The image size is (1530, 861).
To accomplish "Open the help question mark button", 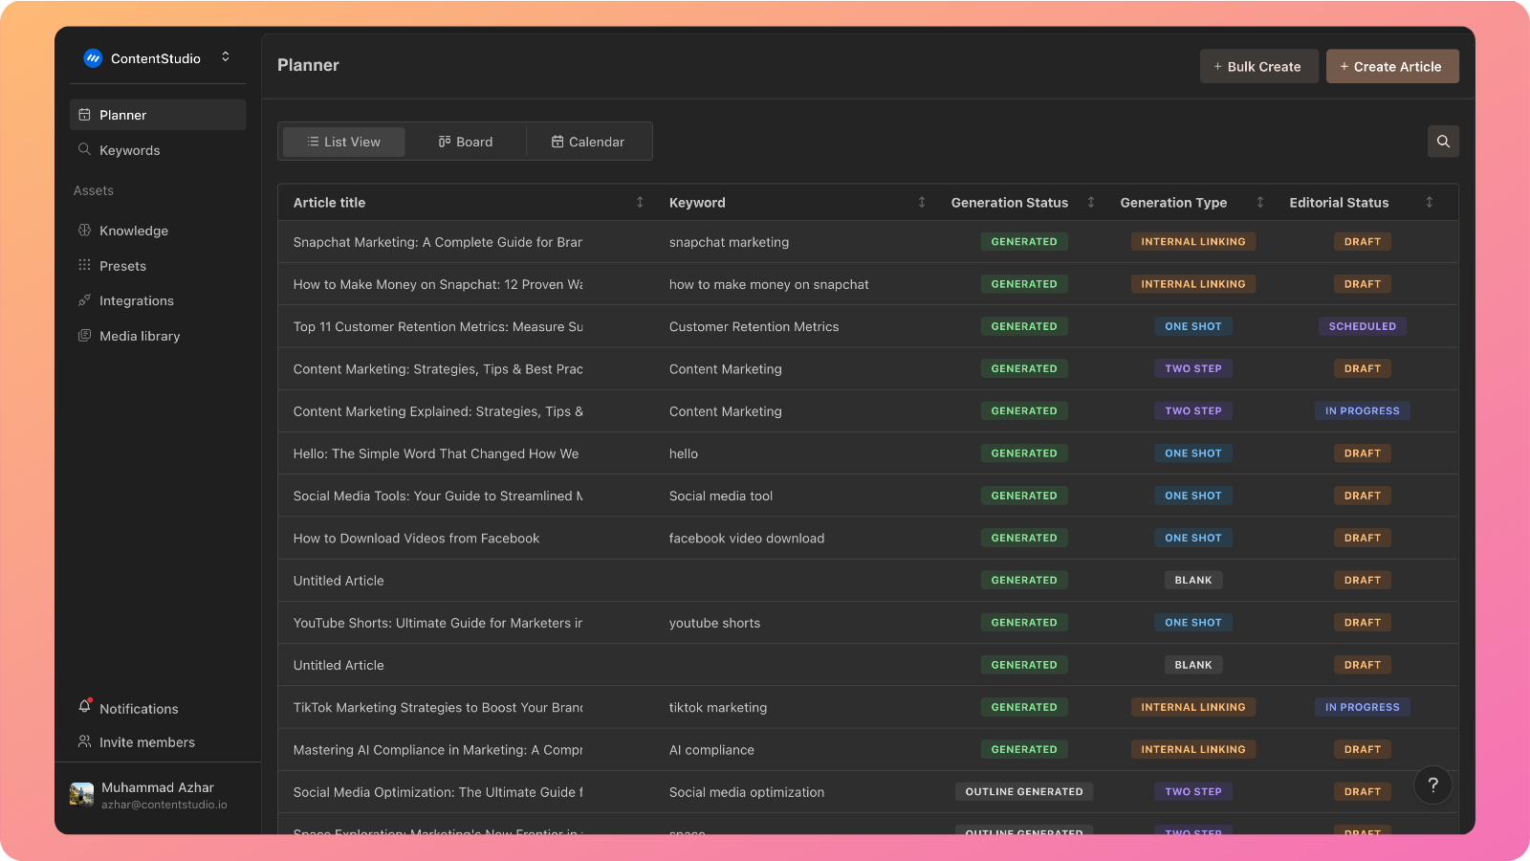I will [x=1432, y=785].
